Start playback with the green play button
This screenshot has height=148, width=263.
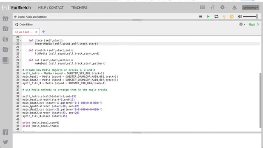pos(208,16)
